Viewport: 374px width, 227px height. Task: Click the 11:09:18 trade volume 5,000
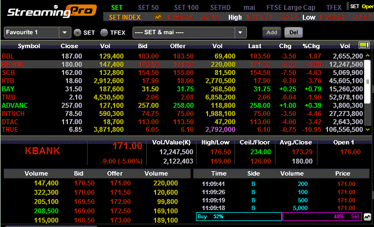click(x=300, y=208)
